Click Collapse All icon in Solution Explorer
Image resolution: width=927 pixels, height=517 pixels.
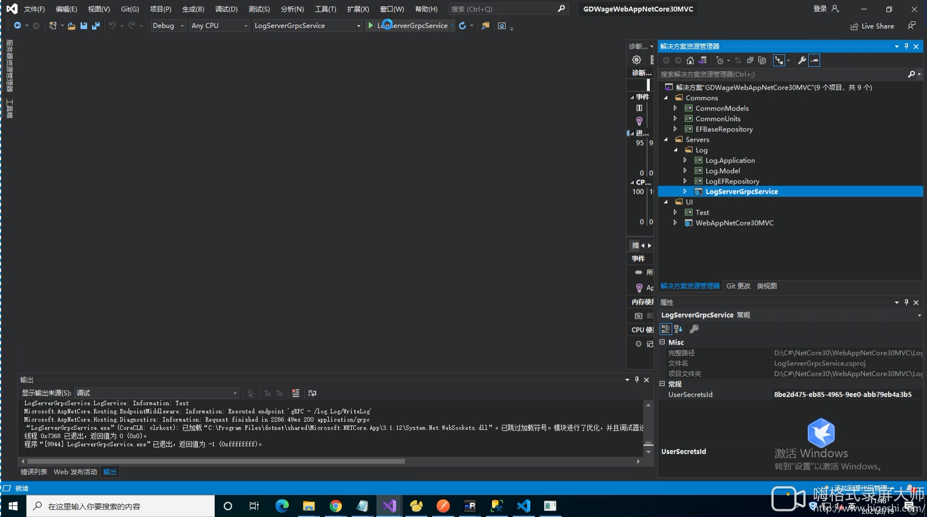pyautogui.click(x=750, y=61)
